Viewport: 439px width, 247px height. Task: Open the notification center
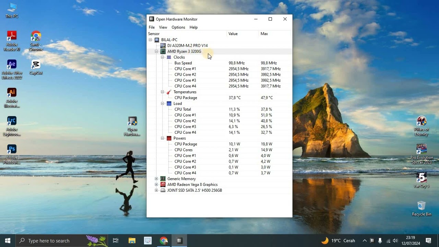(x=428, y=240)
